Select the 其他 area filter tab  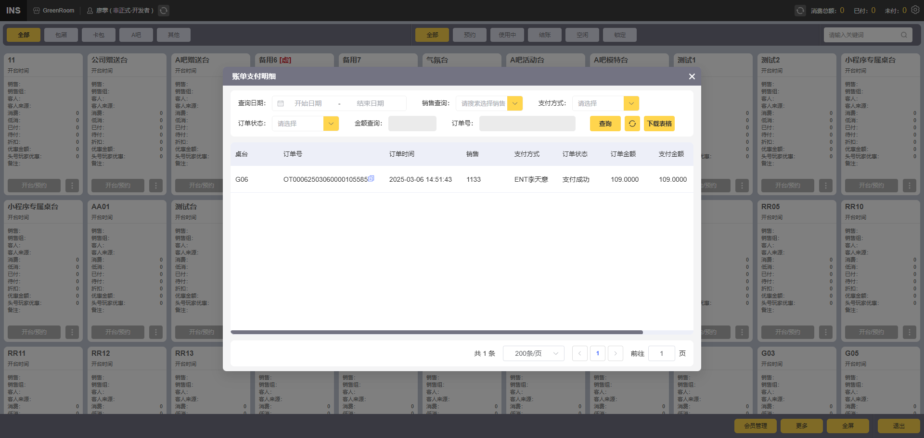pos(174,35)
